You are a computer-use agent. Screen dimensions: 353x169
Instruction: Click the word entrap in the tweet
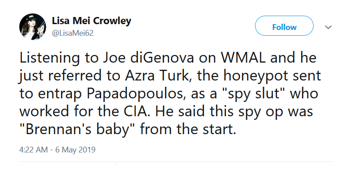point(60,94)
